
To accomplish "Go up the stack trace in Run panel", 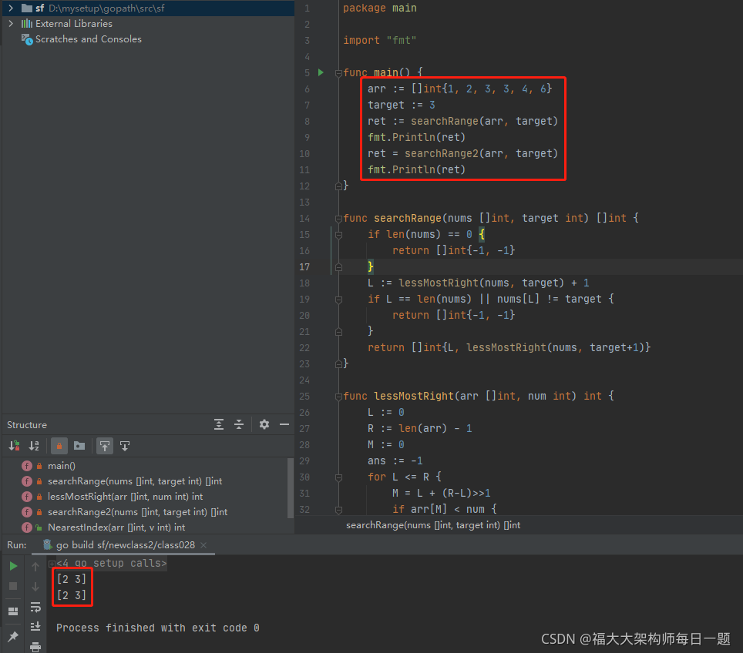I will click(35, 566).
